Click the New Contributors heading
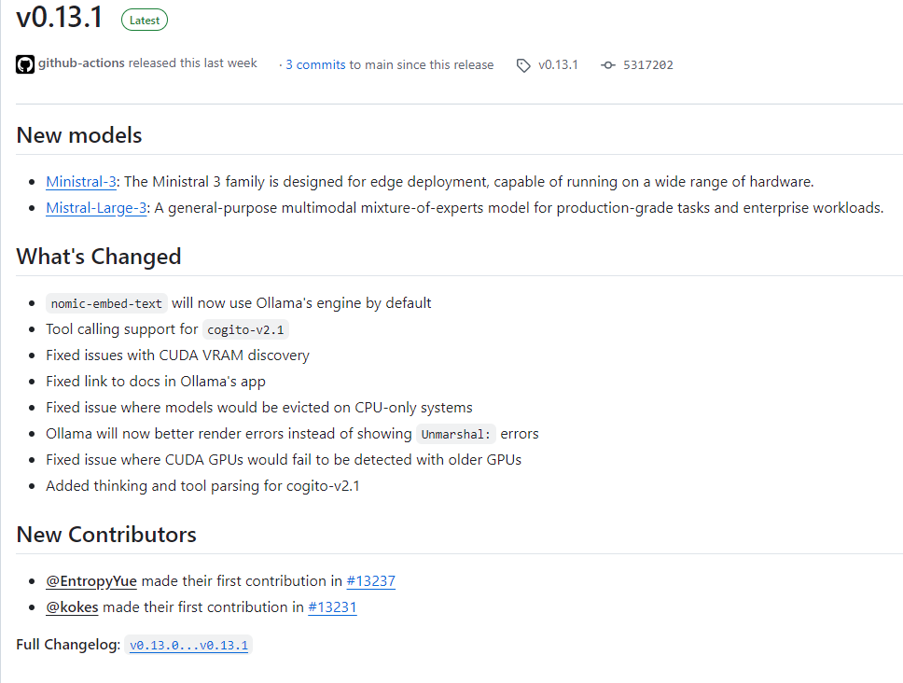Image resolution: width=903 pixels, height=683 pixels. click(x=106, y=535)
